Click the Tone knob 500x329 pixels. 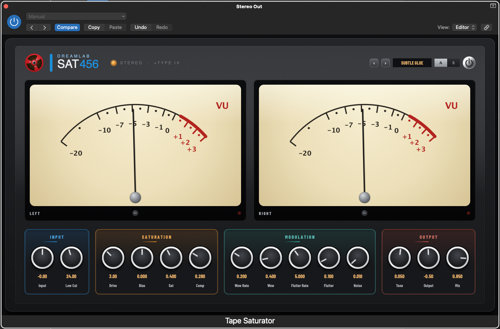click(x=400, y=258)
